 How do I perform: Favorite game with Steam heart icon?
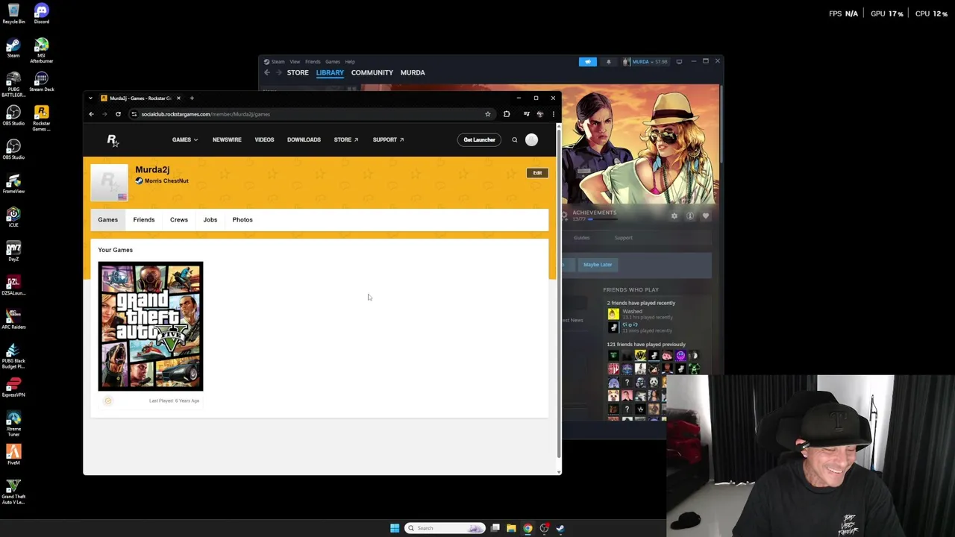[706, 216]
